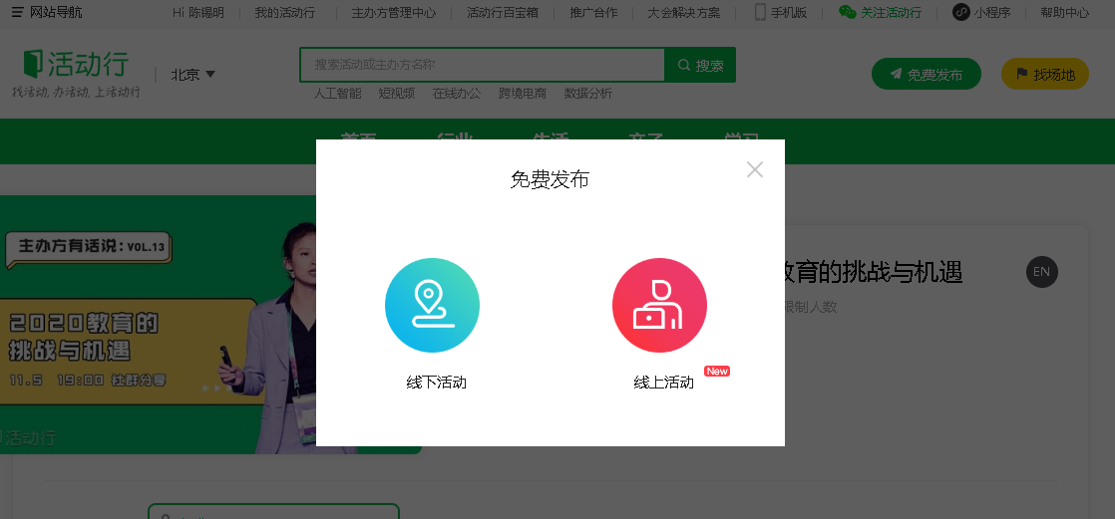Switch language with the EN button
The height and width of the screenshot is (519, 1115).
(x=1042, y=272)
